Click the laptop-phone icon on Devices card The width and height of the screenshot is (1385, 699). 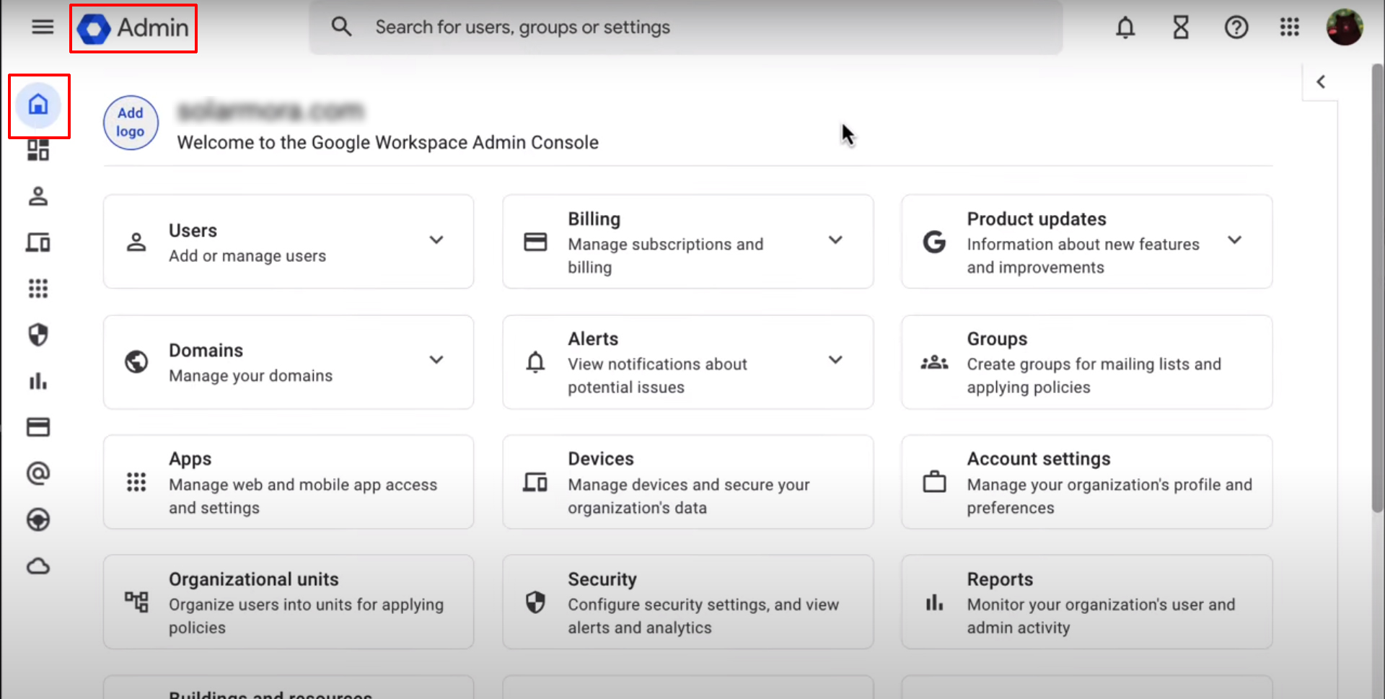tap(535, 482)
